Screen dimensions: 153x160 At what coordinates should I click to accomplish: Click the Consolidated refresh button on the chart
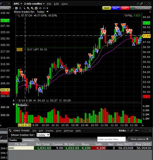[141, 8]
